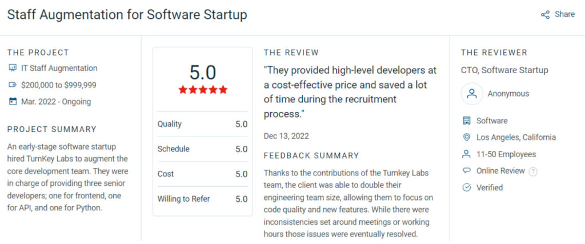Click the Schedule score row

click(x=202, y=149)
